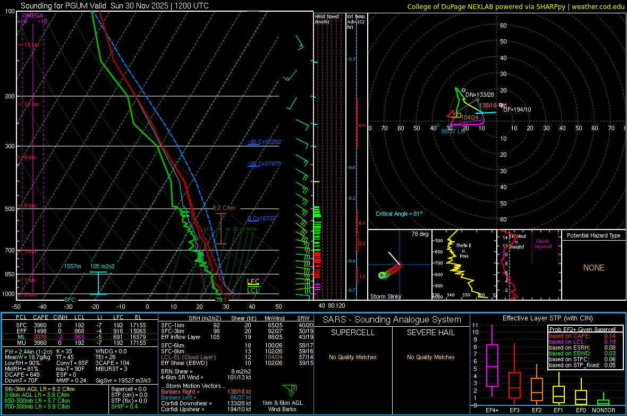
Task: Select the OMEGA label on the skew-T
Action: coord(33,15)
